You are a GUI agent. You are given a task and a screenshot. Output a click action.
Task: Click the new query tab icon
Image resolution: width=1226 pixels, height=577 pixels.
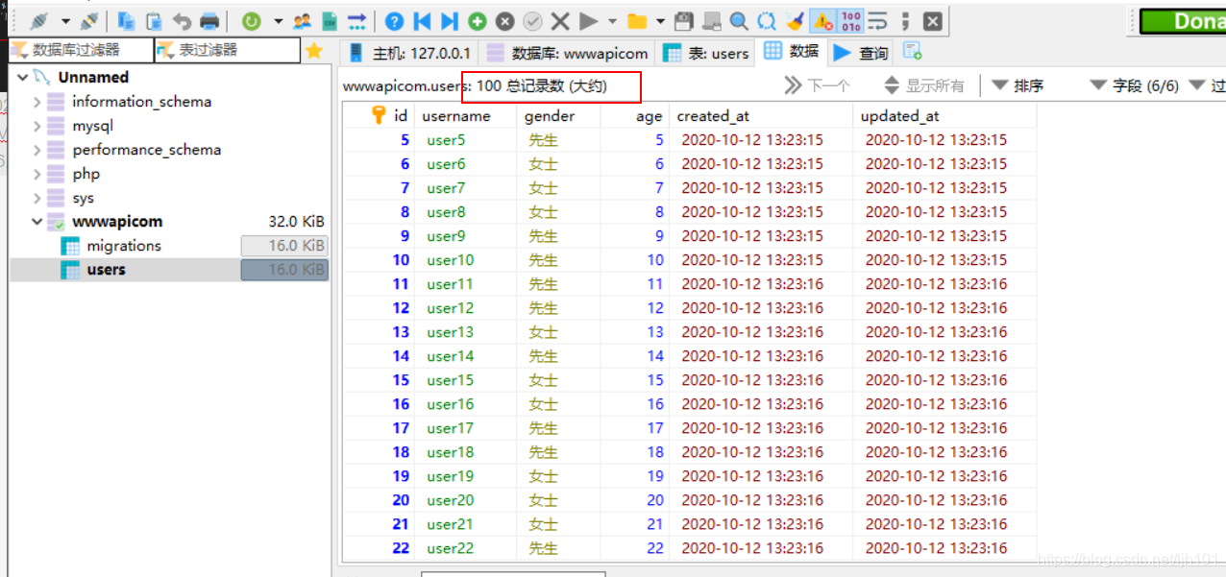pyautogui.click(x=913, y=52)
